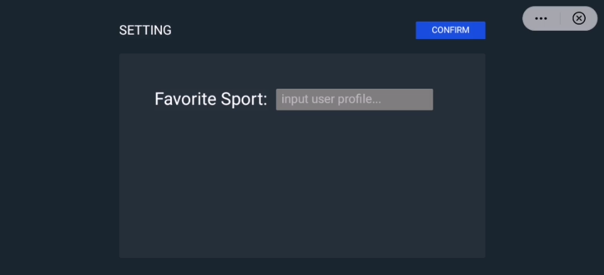Activate the field beside Favorite Sport
Image resolution: width=604 pixels, height=275 pixels.
[354, 99]
